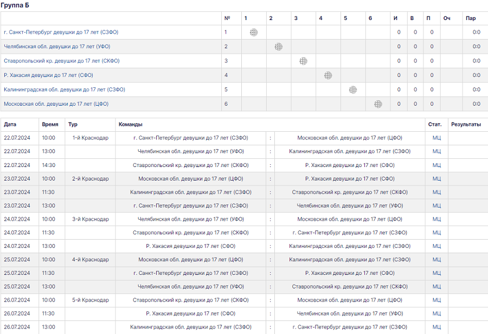Click the 0:0 Пар value in Московская обл. row
The image size is (488, 334).
[476, 104]
